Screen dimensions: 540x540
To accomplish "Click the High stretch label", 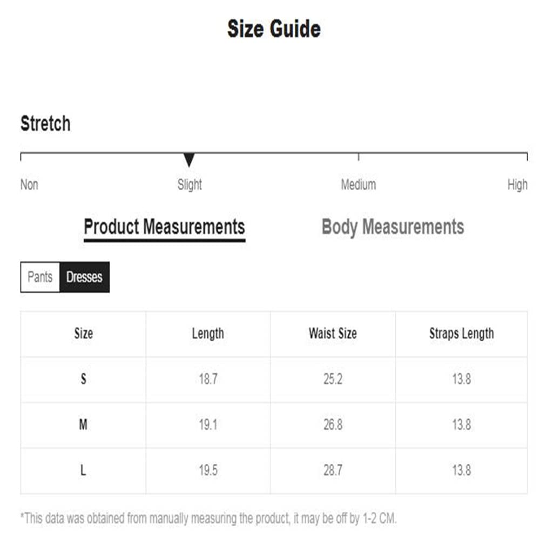I will (517, 185).
